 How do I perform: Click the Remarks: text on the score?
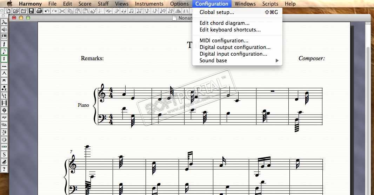(92, 58)
